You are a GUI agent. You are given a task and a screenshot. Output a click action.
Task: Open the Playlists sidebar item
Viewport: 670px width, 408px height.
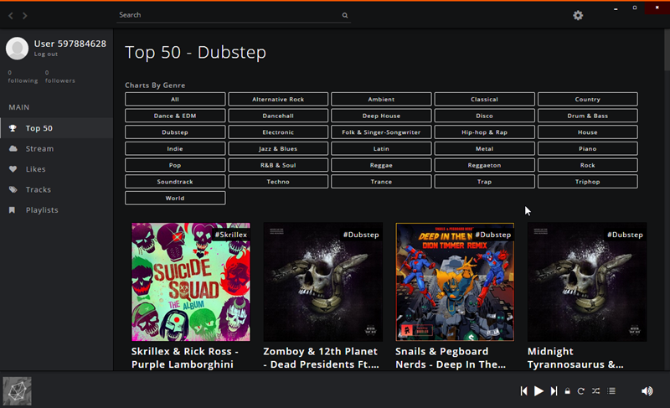(56, 210)
